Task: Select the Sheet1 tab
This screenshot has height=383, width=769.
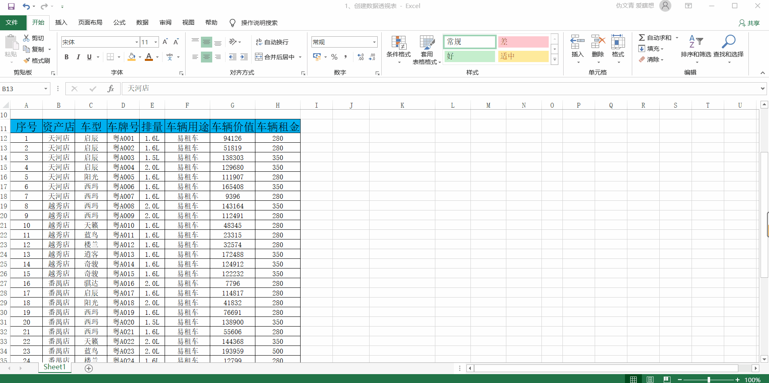Action: pos(54,367)
